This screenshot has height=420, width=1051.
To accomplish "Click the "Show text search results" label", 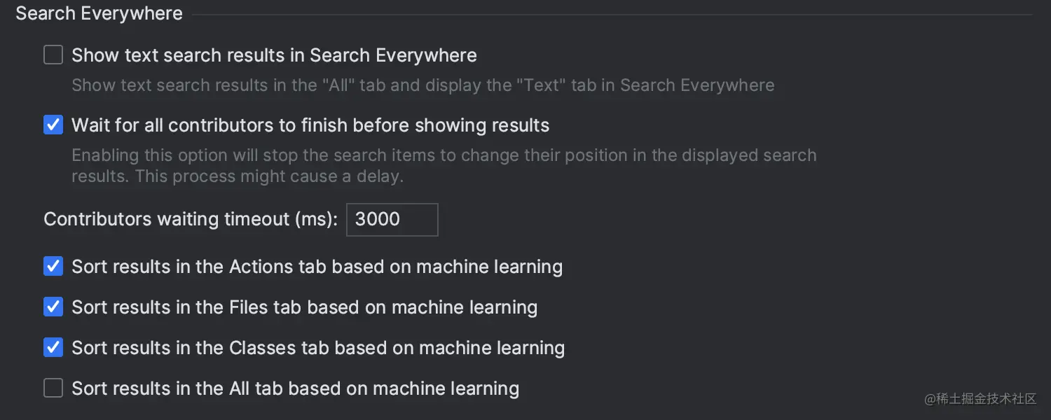I will (274, 55).
